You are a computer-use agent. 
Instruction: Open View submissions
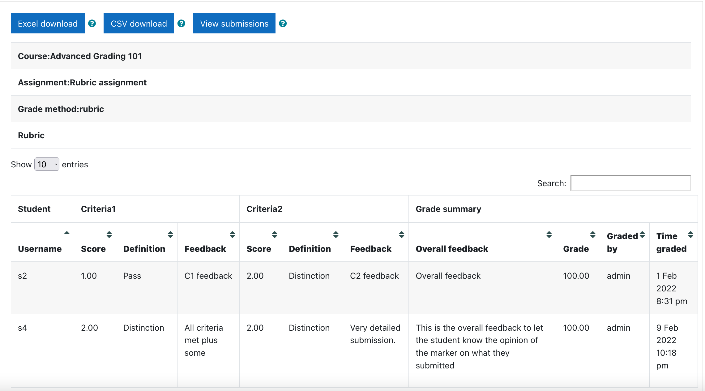tap(234, 24)
